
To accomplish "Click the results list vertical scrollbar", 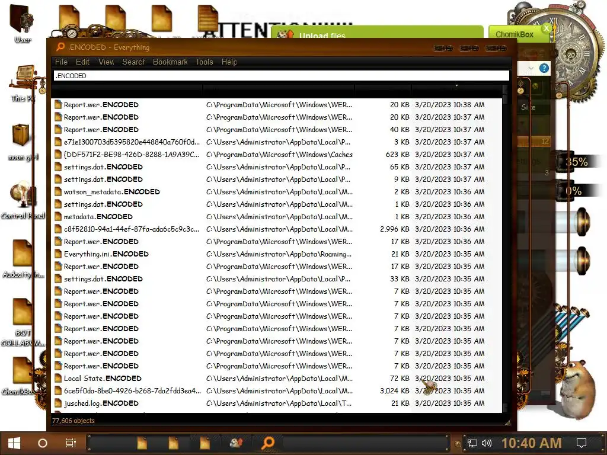I will 505,248.
